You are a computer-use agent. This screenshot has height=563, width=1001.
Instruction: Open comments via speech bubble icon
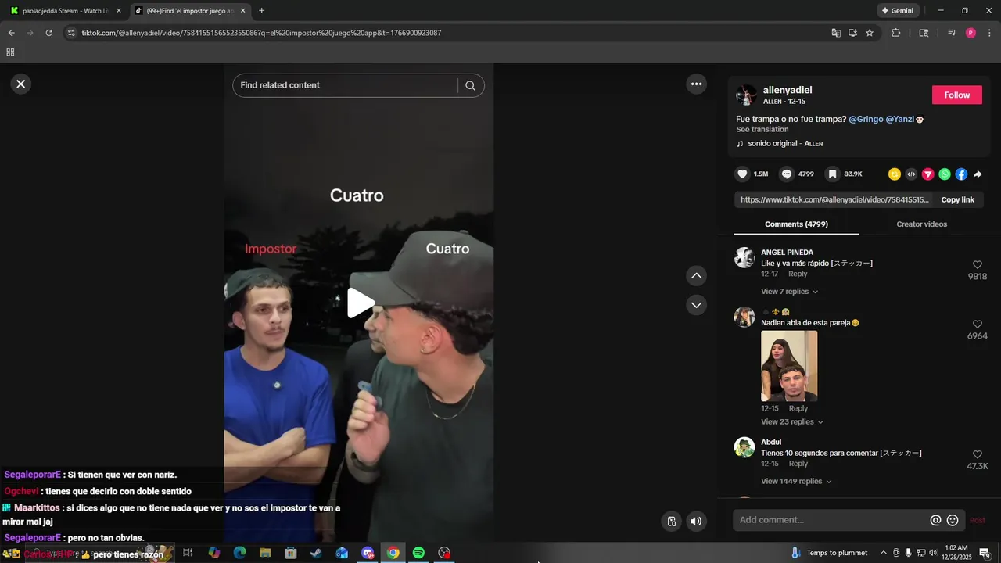click(787, 174)
